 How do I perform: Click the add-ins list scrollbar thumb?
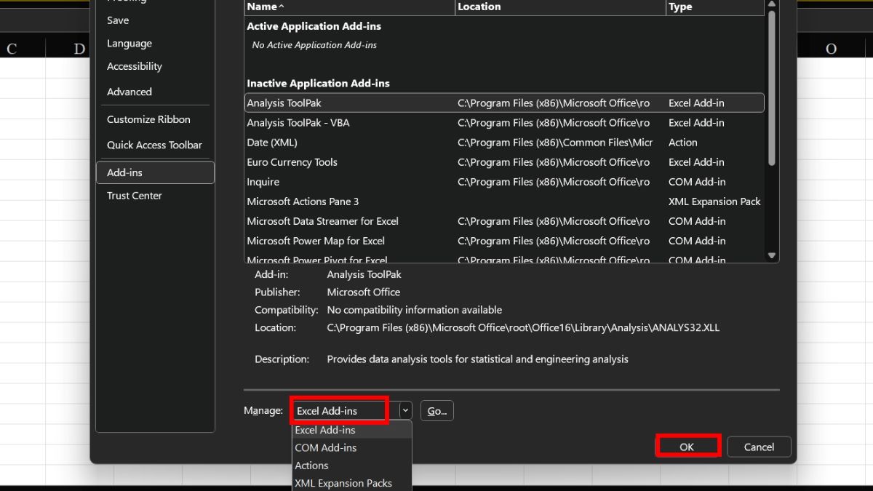pyautogui.click(x=772, y=87)
